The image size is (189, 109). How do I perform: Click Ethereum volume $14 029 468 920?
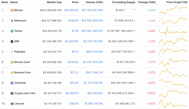click(92, 21)
